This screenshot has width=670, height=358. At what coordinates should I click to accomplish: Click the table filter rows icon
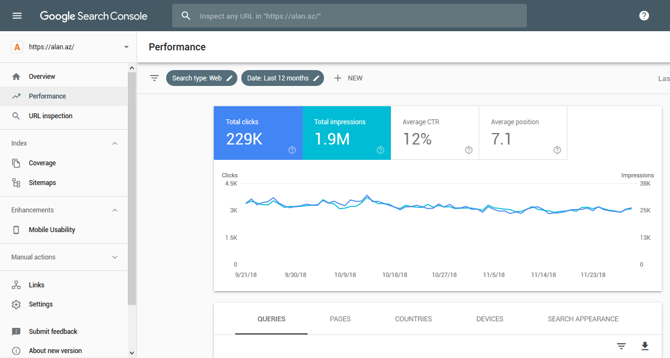pyautogui.click(x=621, y=346)
